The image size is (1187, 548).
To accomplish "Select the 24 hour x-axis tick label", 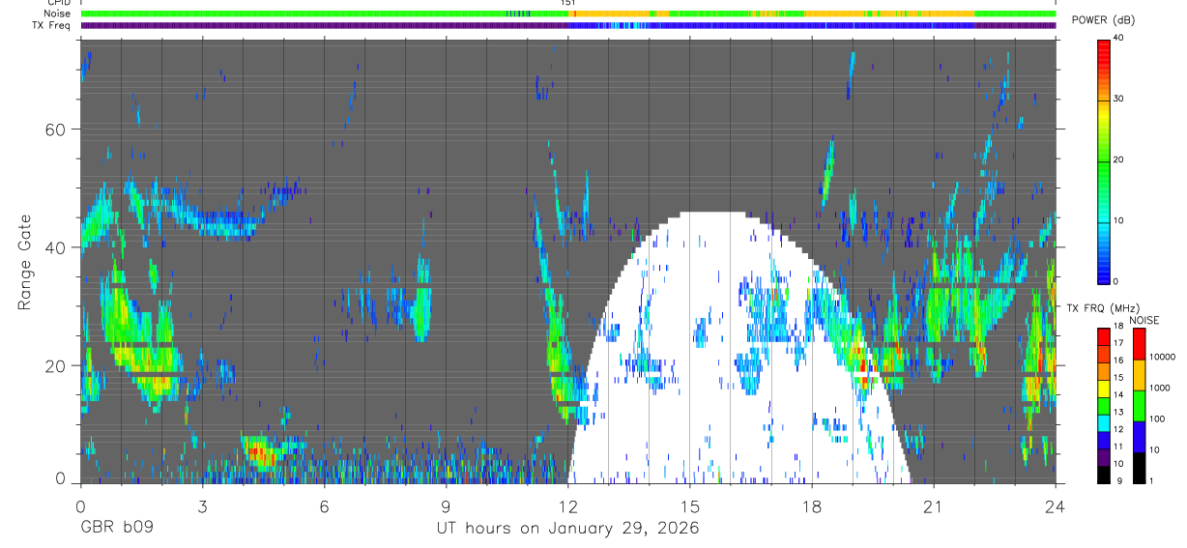I will (1055, 505).
